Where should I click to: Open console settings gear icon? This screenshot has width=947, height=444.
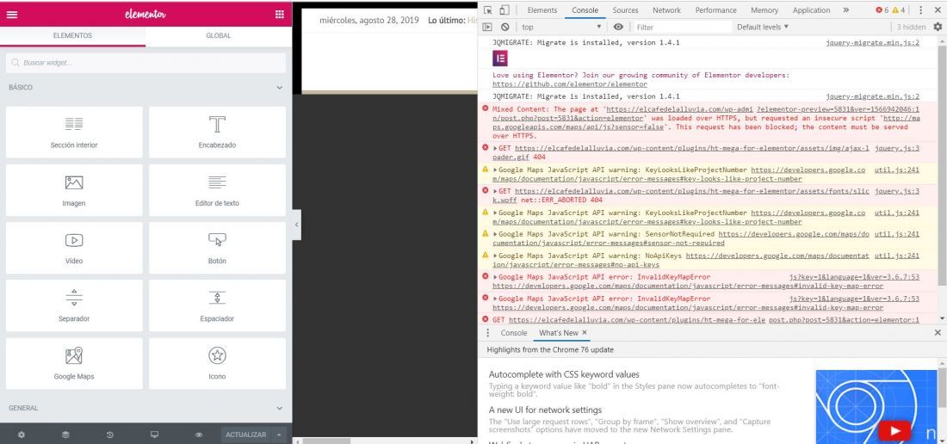point(938,28)
